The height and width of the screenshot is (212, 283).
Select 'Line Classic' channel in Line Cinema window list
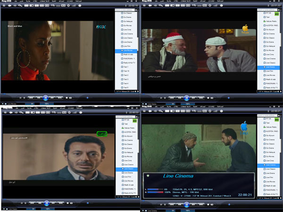pyautogui.click(x=270, y=169)
